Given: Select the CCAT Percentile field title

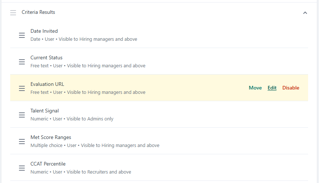Looking at the screenshot, I should (48, 164).
